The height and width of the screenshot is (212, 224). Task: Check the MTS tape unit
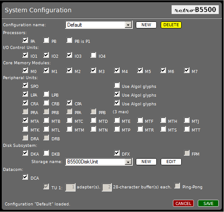pos(163,129)
